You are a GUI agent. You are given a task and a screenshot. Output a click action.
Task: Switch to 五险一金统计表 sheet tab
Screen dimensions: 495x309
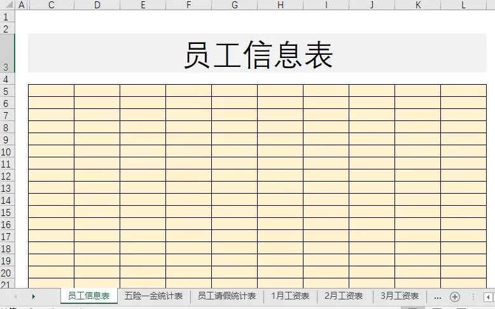[x=153, y=296]
